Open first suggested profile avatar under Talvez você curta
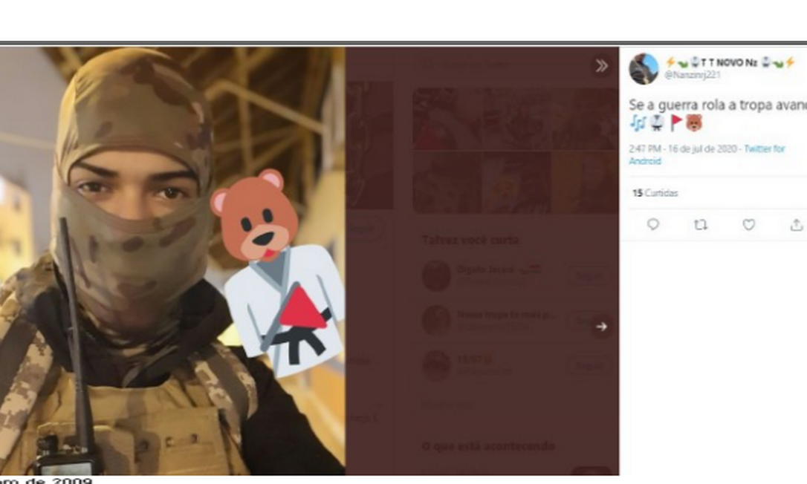 436,275
